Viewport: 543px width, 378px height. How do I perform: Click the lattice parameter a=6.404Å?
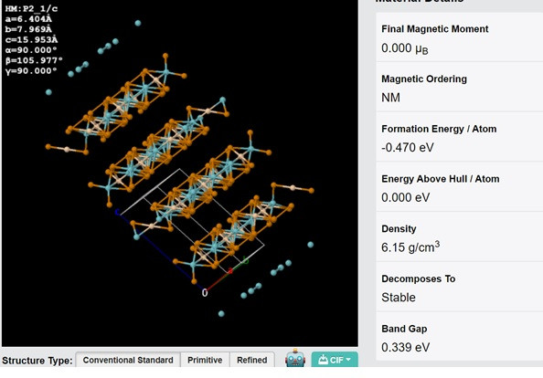pyautogui.click(x=28, y=19)
